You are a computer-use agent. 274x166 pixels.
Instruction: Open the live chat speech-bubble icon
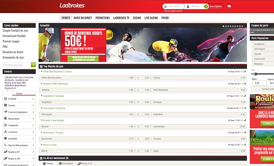tap(229, 6)
